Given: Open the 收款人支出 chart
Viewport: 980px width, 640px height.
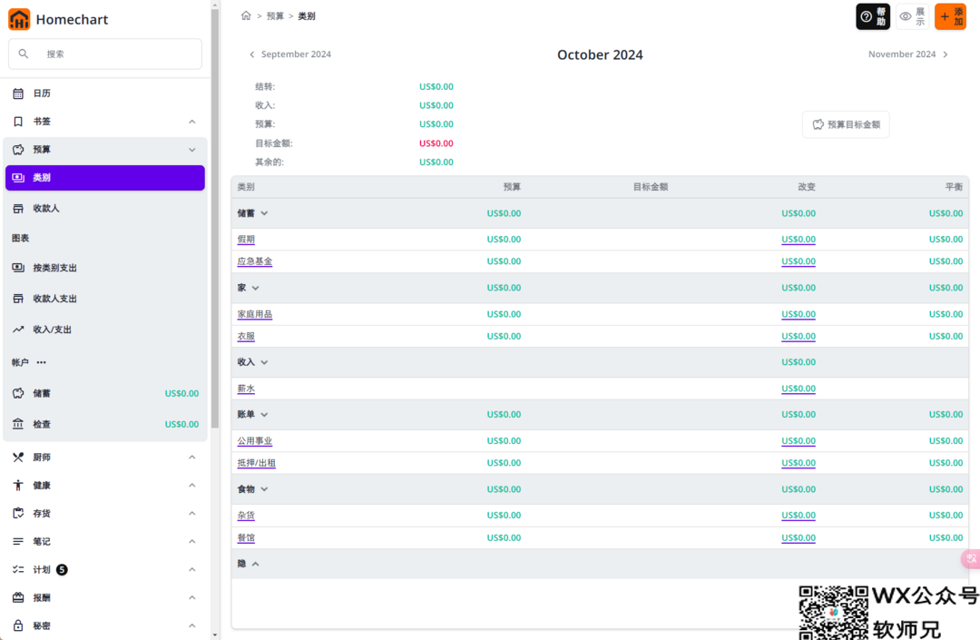Looking at the screenshot, I should (105, 298).
